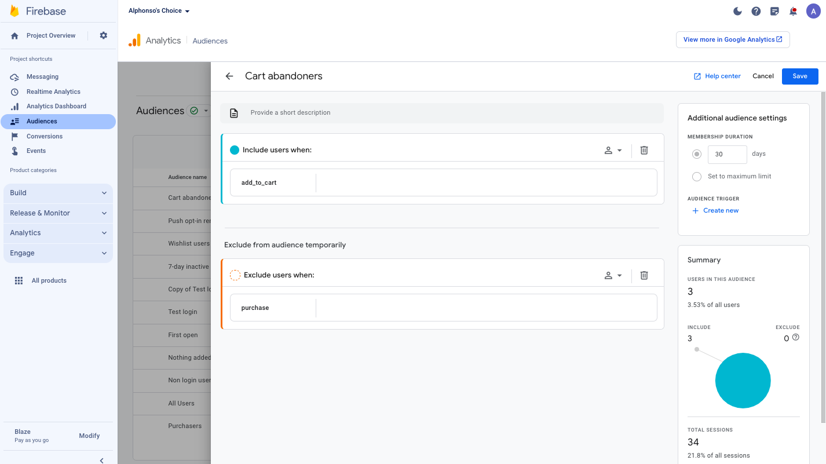Open project settings gear icon
Image resolution: width=826 pixels, height=464 pixels.
click(x=103, y=35)
